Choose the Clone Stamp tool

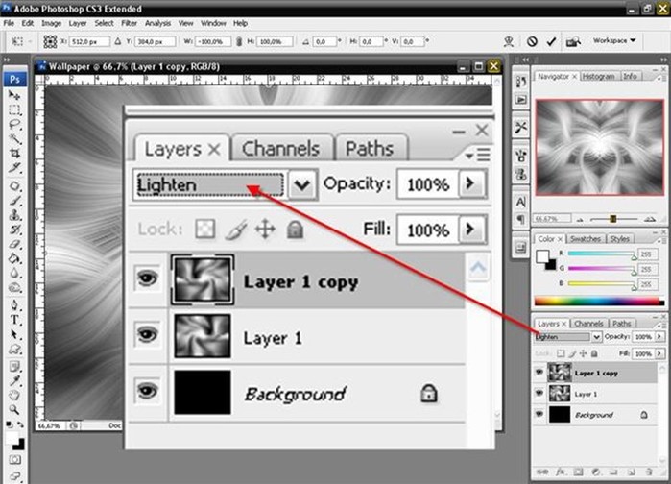point(14,214)
